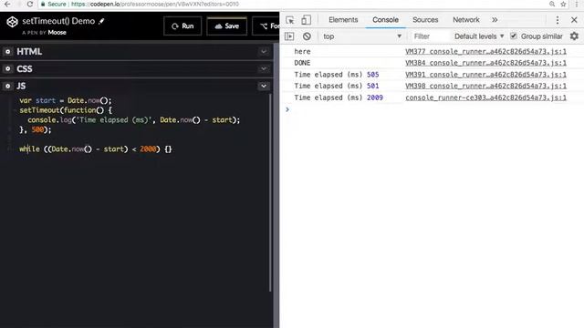Close the DevTools panel
The width and height of the screenshot is (584, 328).
click(574, 20)
